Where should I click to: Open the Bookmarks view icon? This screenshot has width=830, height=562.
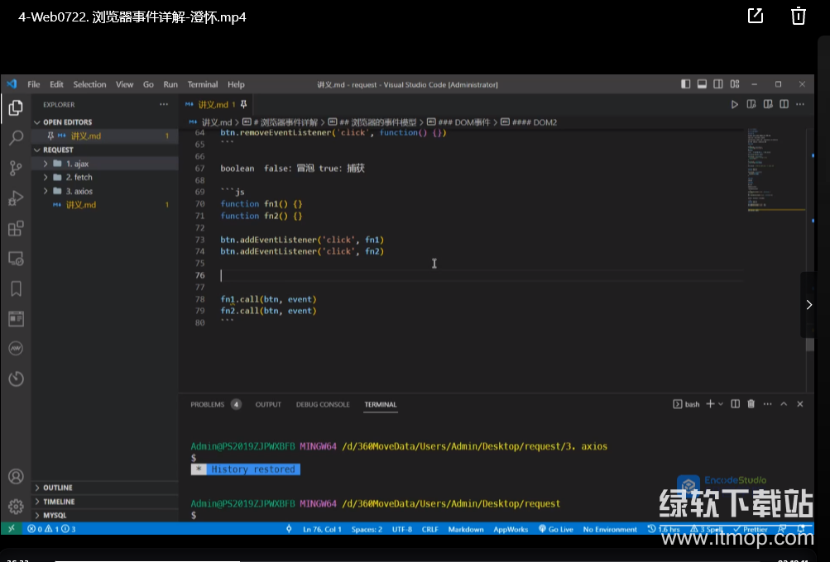pyautogui.click(x=16, y=288)
